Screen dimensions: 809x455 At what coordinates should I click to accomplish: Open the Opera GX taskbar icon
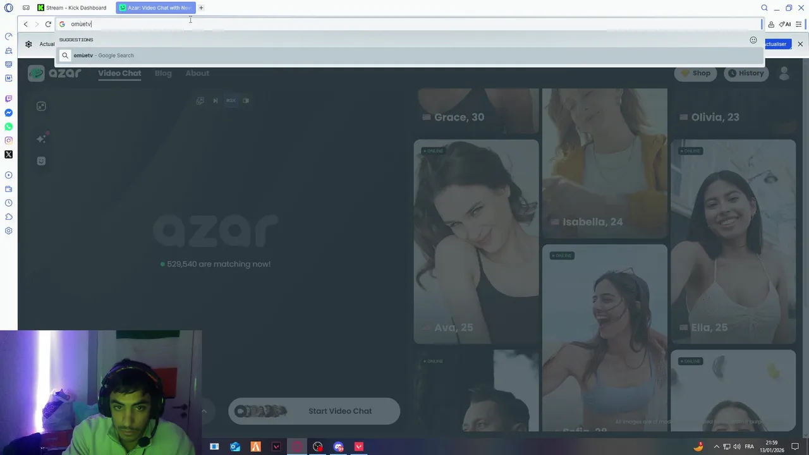point(297,447)
